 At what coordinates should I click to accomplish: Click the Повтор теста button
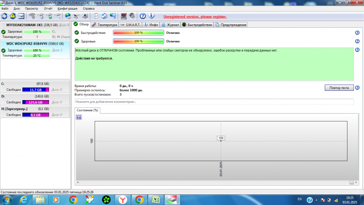pos(339,87)
